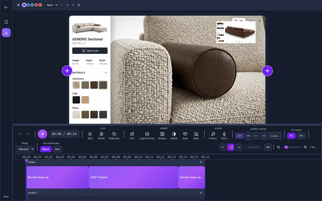Zoom out the timeline
Viewport: 322px width, 201px height.
[278, 147]
